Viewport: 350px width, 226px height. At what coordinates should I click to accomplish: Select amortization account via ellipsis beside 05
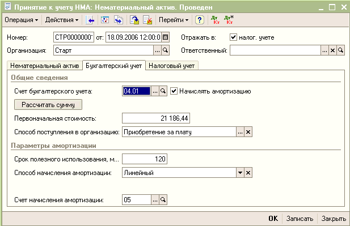tap(155, 200)
